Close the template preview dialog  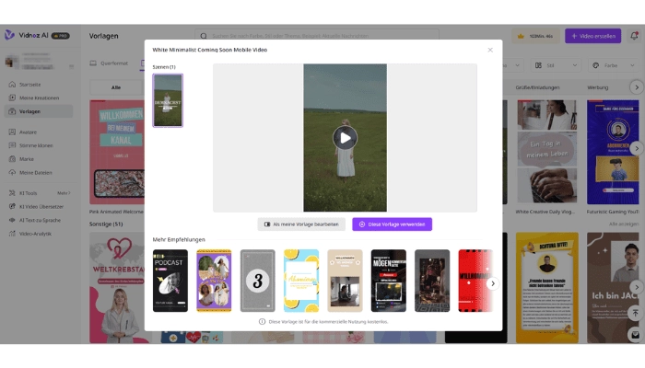pos(490,50)
